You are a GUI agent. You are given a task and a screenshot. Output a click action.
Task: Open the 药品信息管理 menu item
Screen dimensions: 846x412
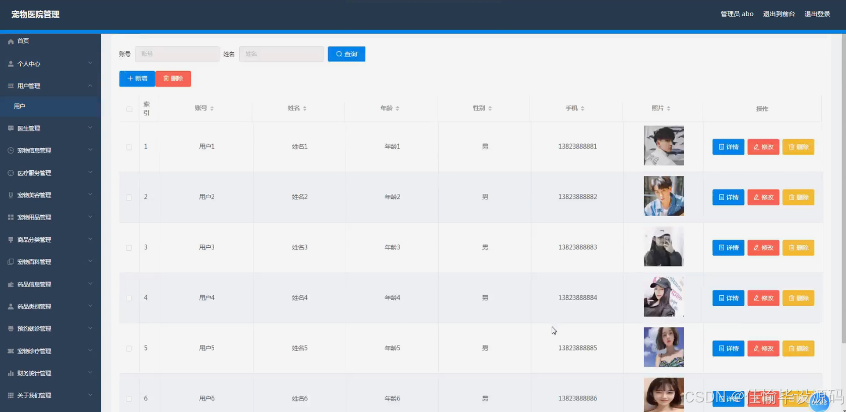coord(50,285)
